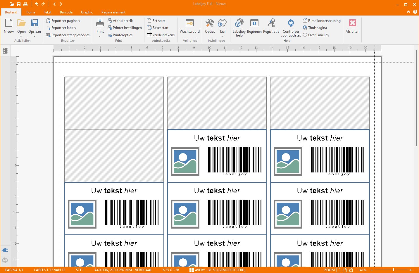Click the undo arrow in title bar

(x=37, y=4)
